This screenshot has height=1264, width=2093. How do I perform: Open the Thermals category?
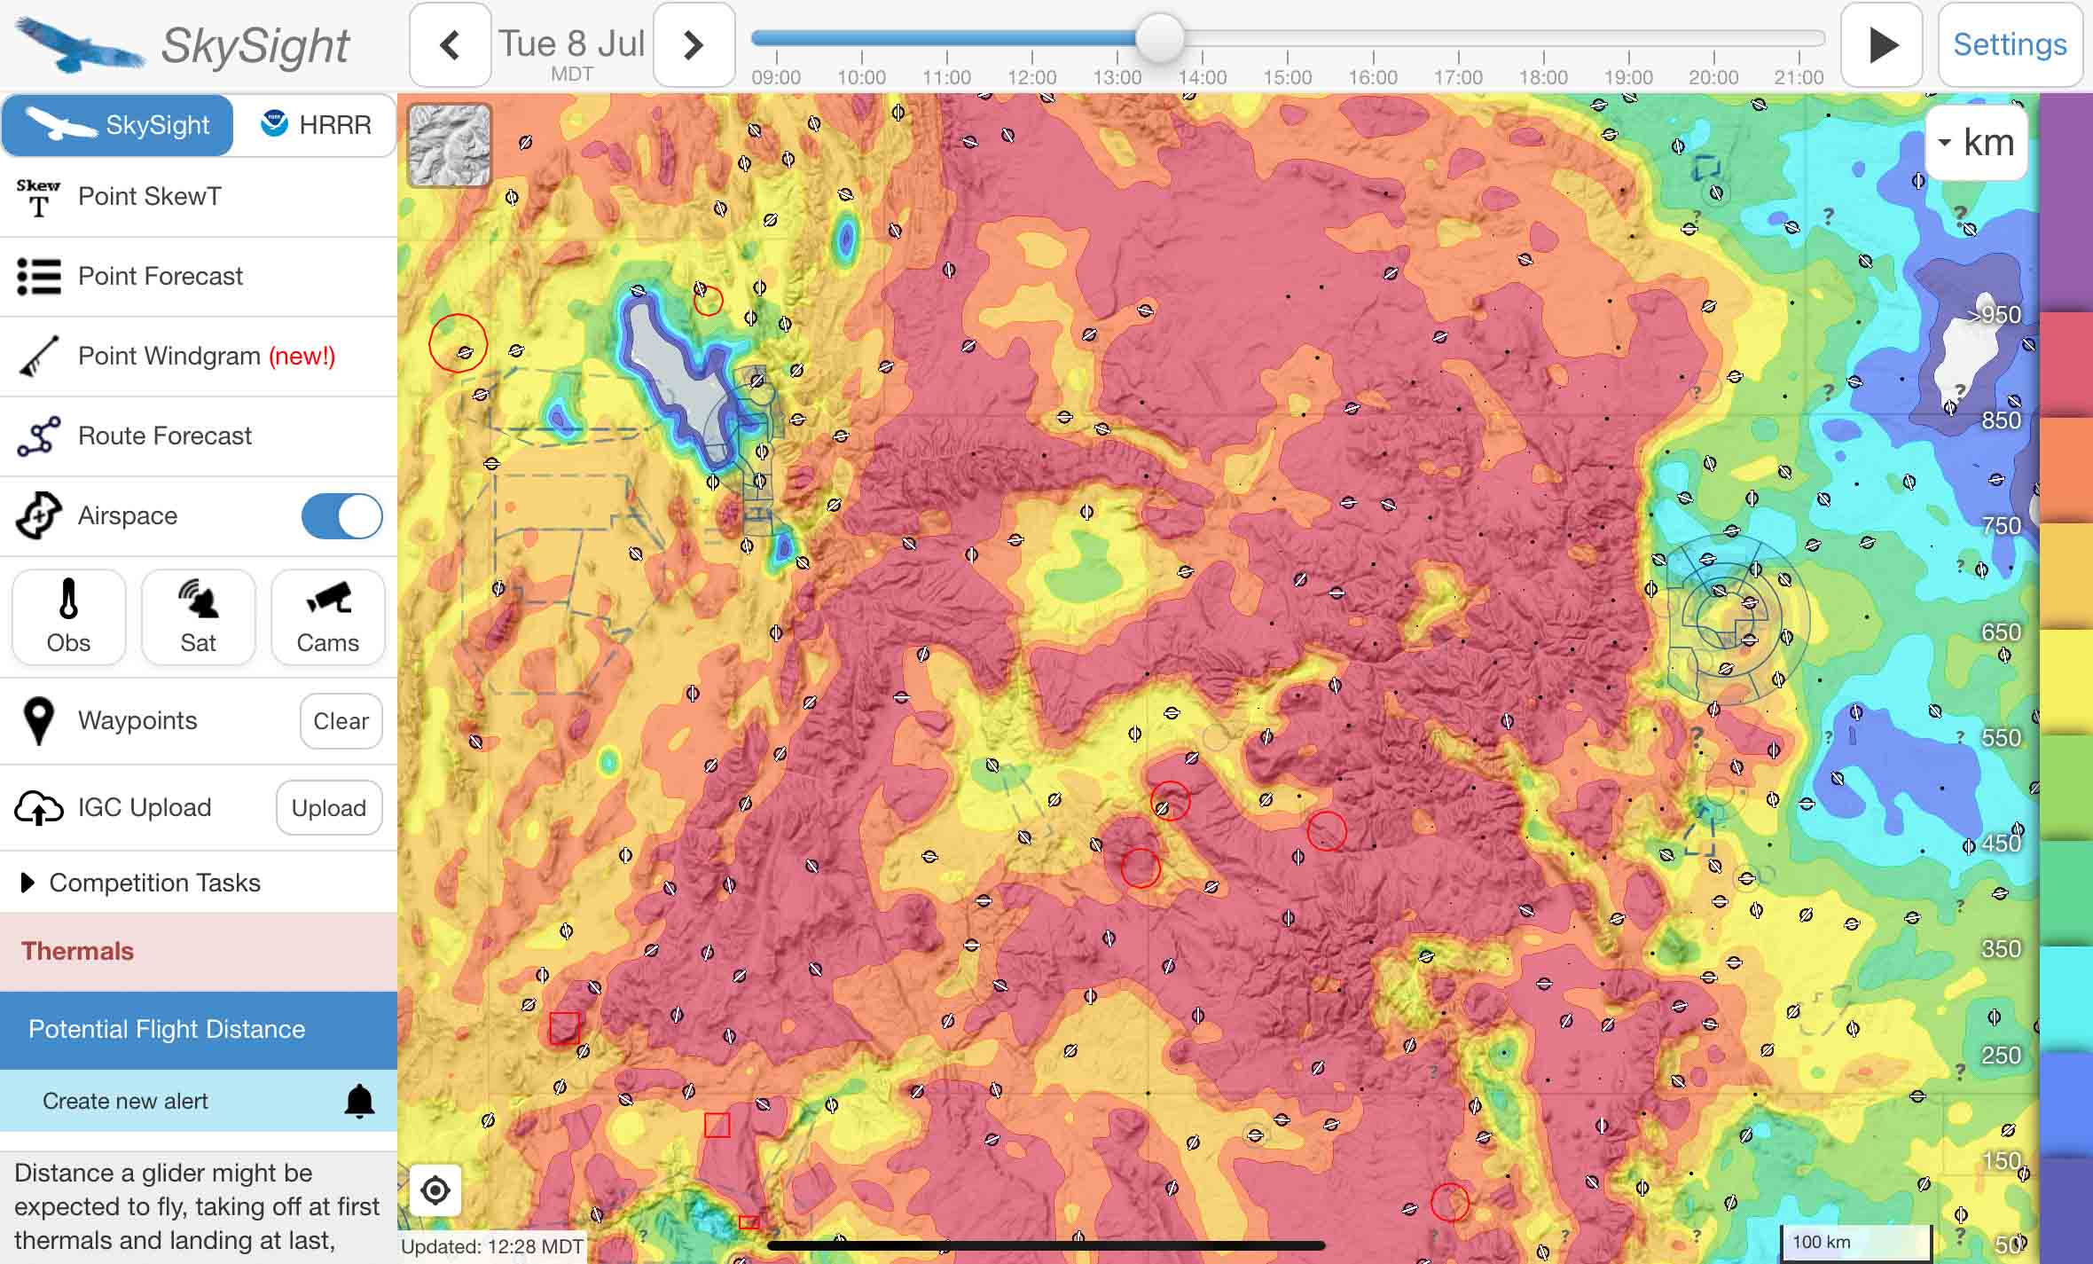point(198,952)
